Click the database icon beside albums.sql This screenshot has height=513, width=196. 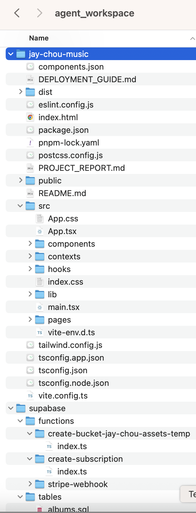(40, 509)
